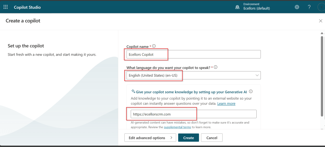Click info icon beside Generative AI heading
This screenshot has height=147, width=325.
click(x=251, y=92)
